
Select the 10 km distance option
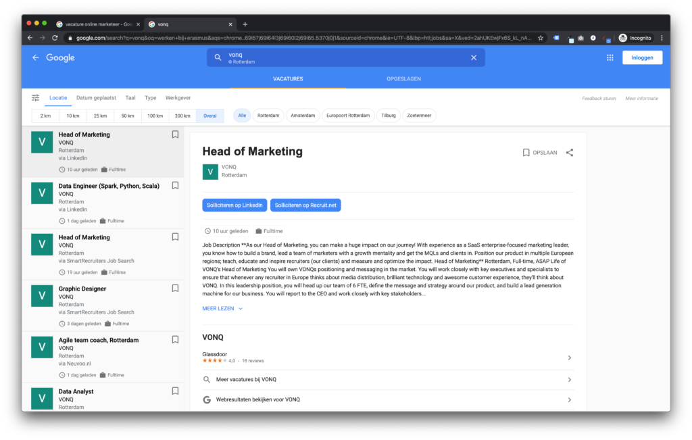click(73, 116)
